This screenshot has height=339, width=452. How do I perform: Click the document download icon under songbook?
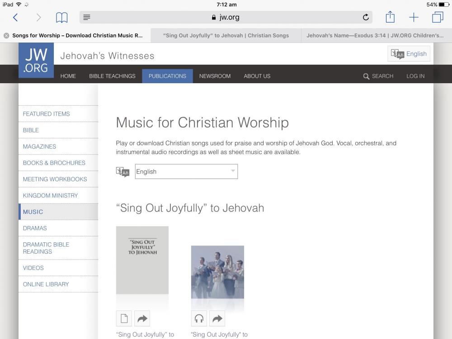124,319
